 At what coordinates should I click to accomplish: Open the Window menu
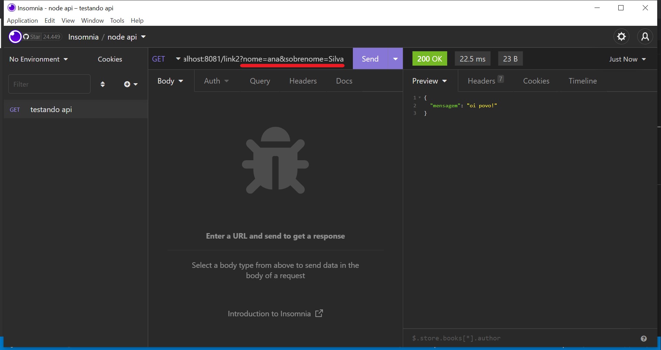coord(92,21)
